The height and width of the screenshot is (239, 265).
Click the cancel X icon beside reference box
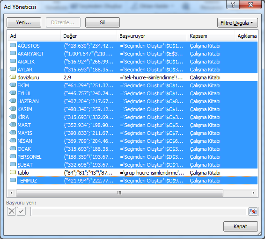point(12,211)
